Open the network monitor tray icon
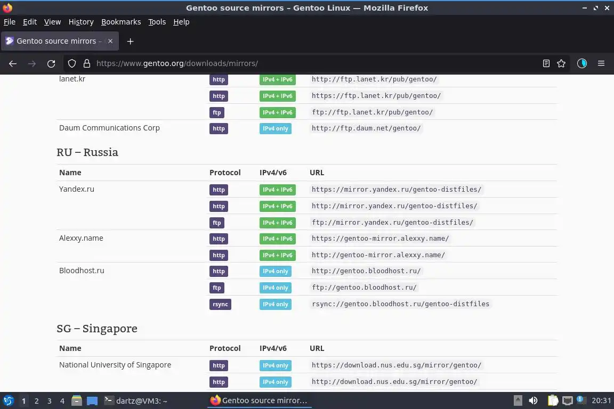 click(568, 401)
